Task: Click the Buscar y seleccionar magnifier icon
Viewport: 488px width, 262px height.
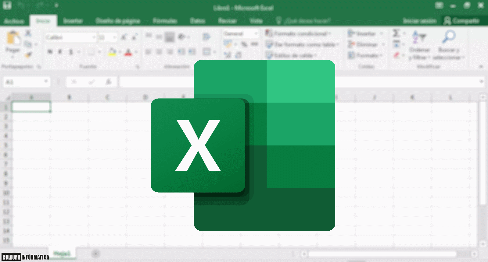Action: [449, 37]
